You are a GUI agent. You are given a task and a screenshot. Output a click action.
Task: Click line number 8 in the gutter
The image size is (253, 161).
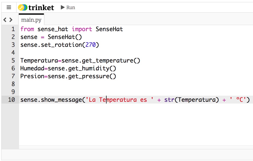click(13, 84)
